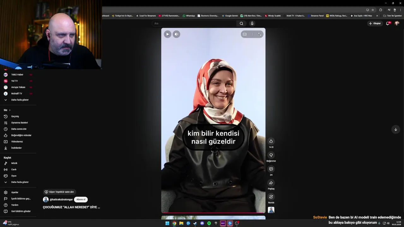Go to next short with down arrow
The image size is (404, 227).
pos(395,129)
